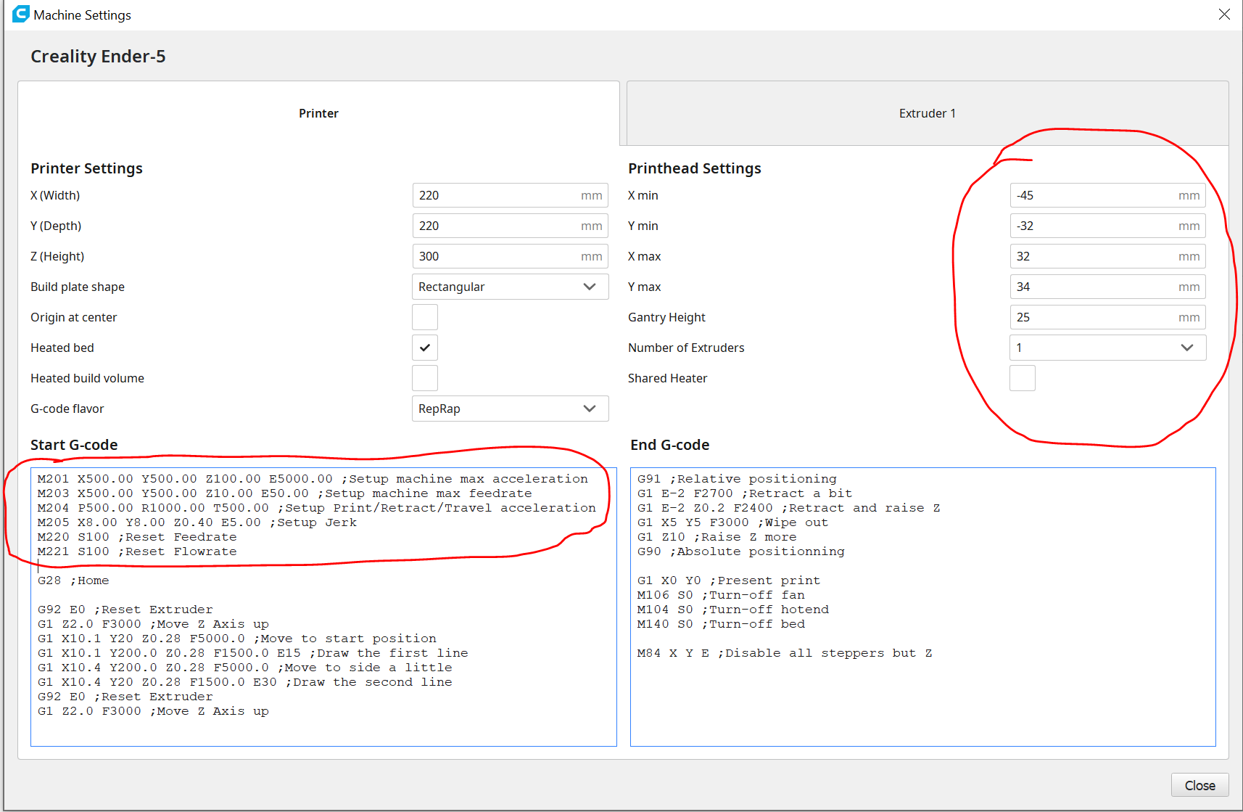Click the X max input field
Viewport: 1243px width, 812px height.
(1108, 256)
